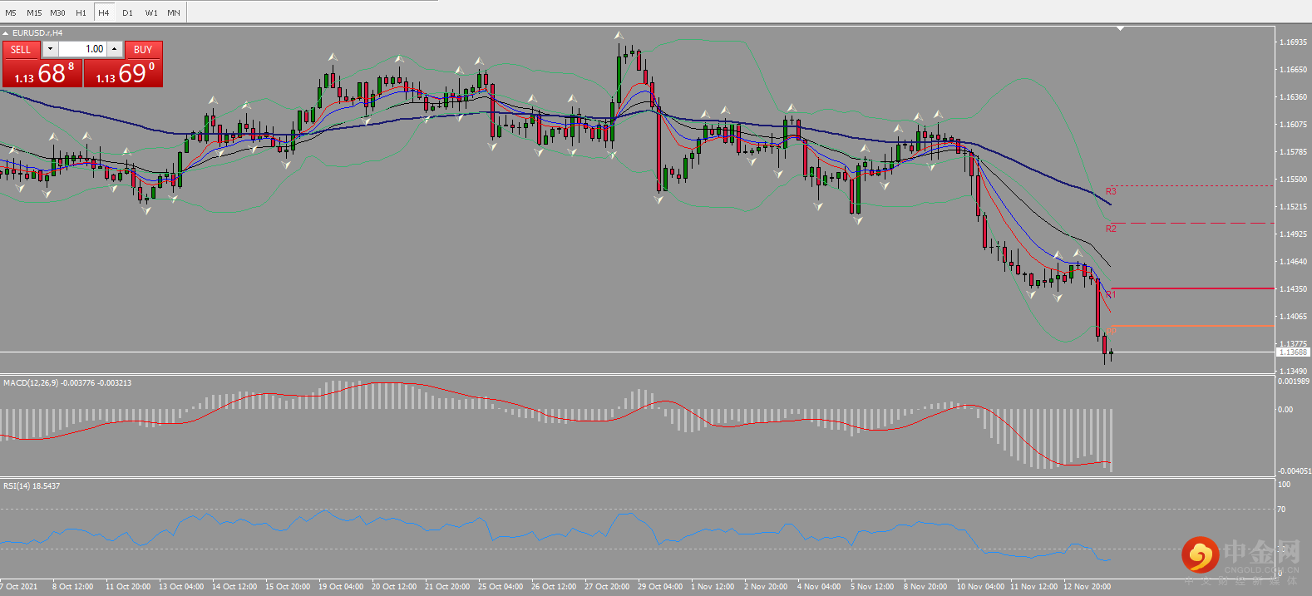Select the M30 timeframe
The image size is (1312, 596).
click(x=57, y=12)
